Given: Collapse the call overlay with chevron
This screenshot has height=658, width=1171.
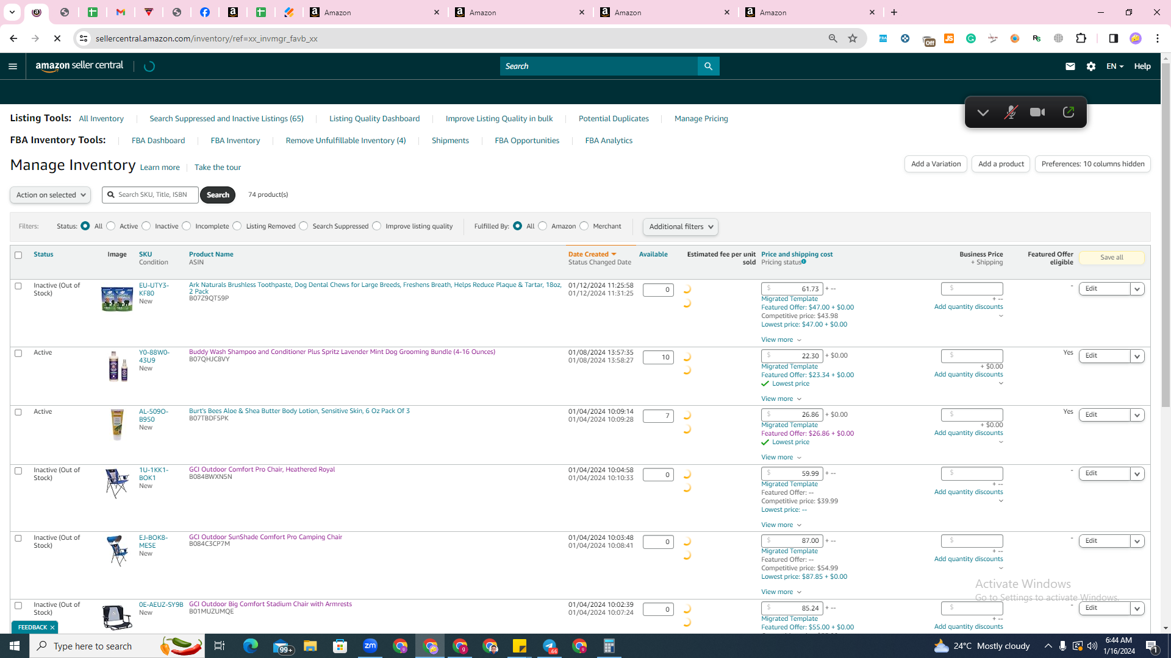Looking at the screenshot, I should point(983,113).
